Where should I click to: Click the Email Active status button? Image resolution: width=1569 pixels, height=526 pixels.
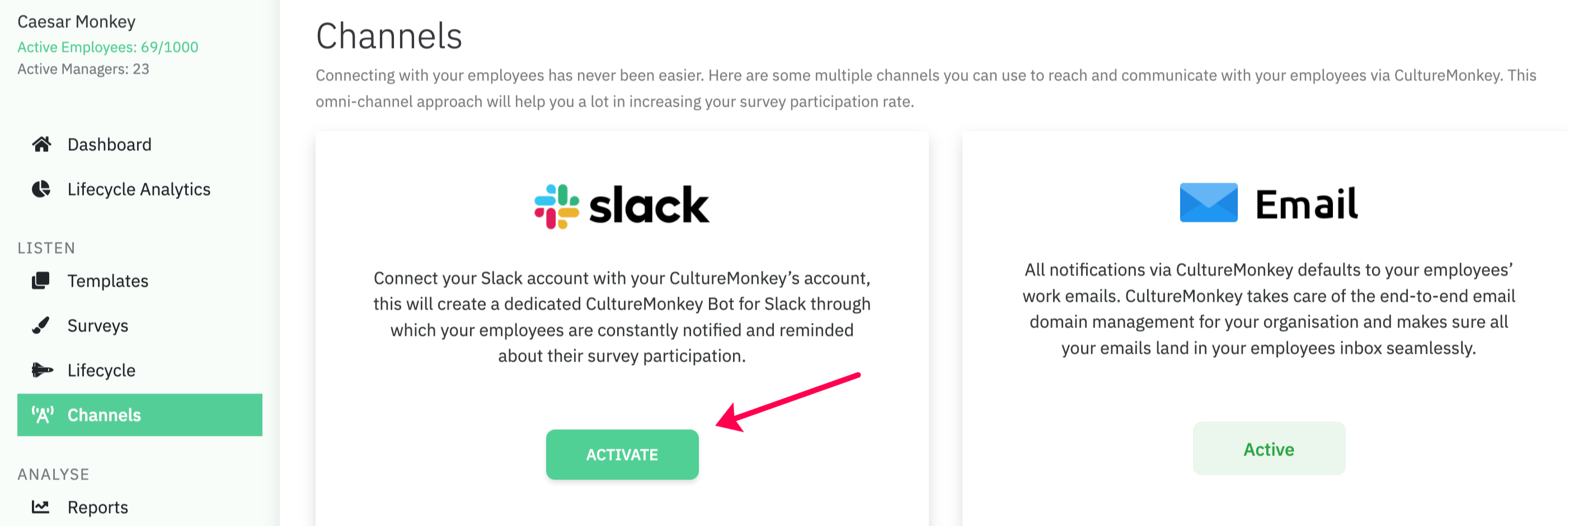(x=1268, y=449)
